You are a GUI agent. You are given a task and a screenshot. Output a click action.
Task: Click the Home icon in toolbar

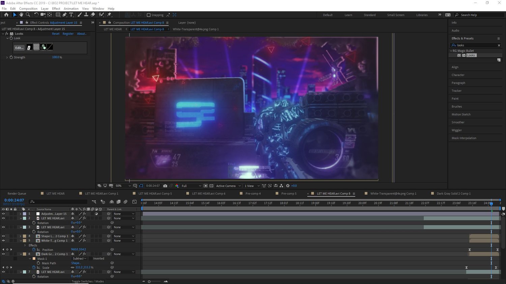click(x=6, y=15)
